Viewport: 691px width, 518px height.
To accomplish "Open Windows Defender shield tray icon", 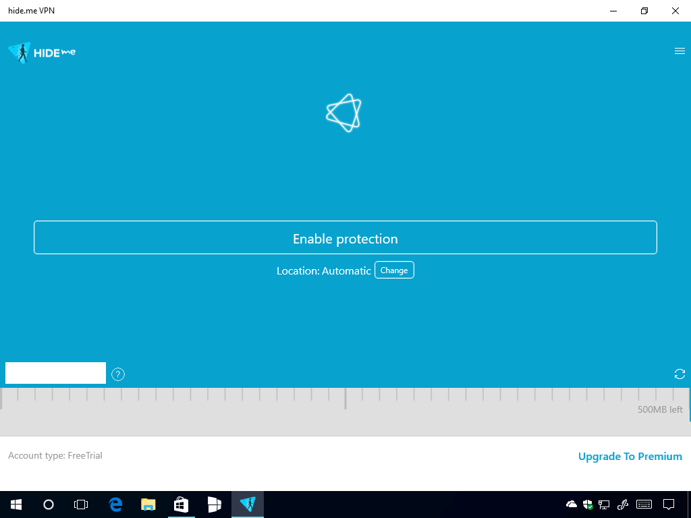I will 588,505.
